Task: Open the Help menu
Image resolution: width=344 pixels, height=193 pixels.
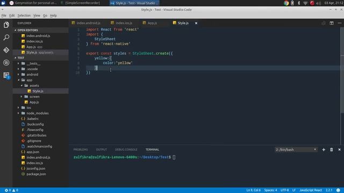Action: click(53, 16)
